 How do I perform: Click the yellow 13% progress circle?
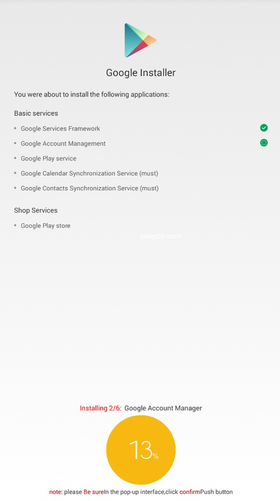pos(141,450)
